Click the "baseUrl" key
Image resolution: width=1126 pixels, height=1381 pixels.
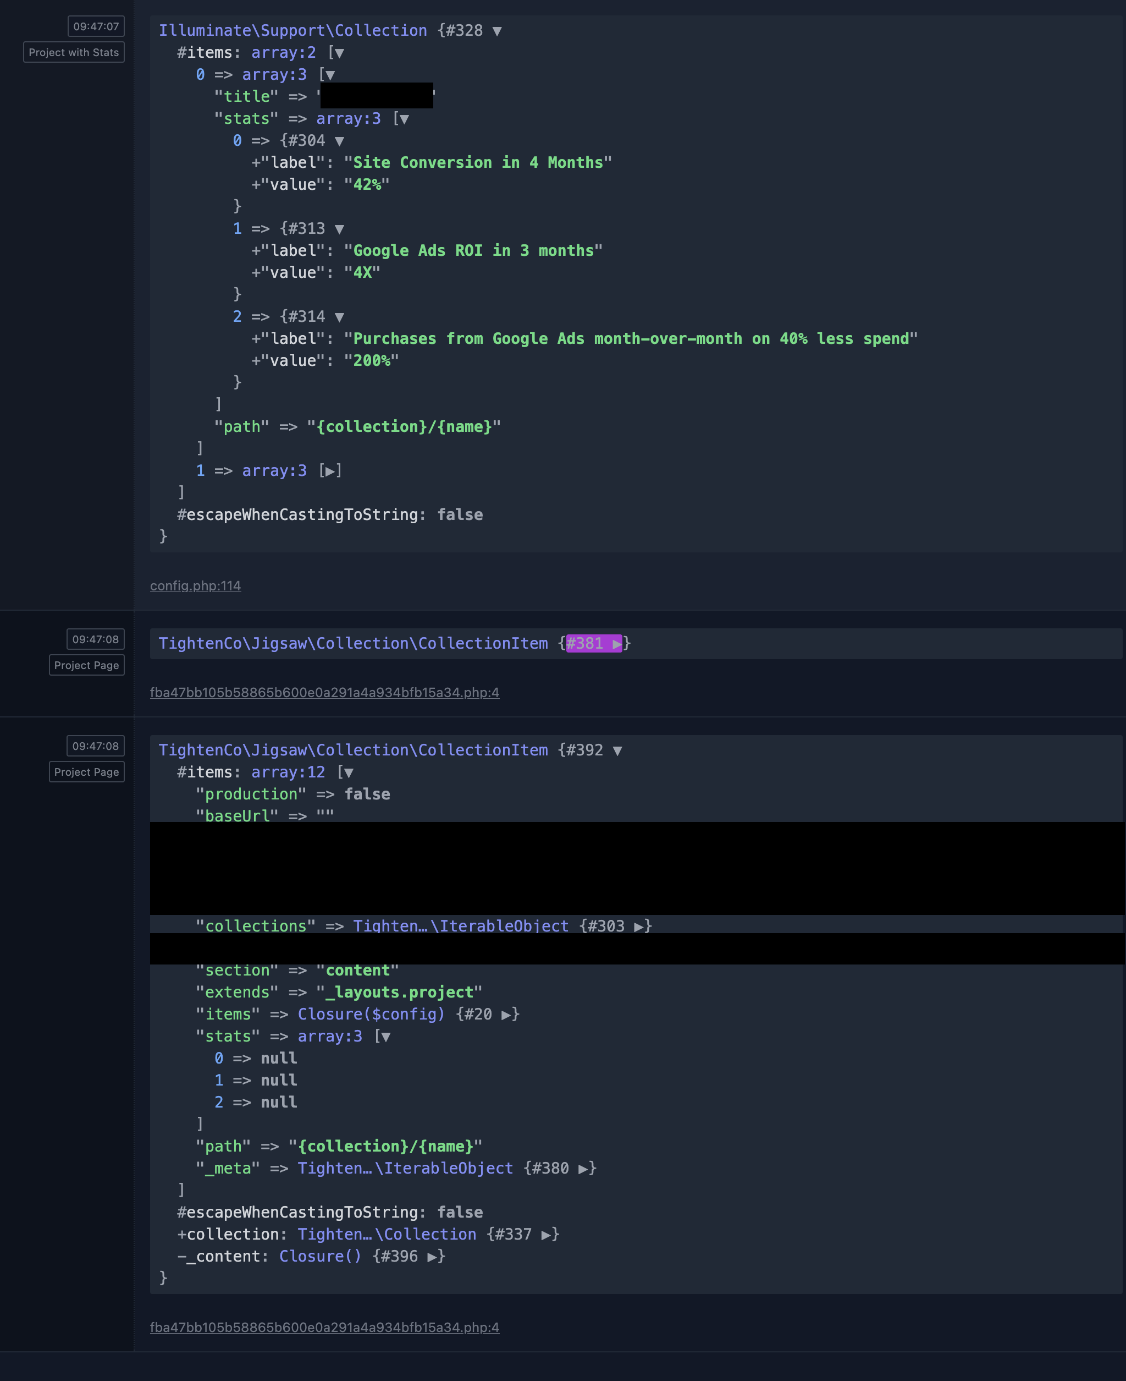237,816
